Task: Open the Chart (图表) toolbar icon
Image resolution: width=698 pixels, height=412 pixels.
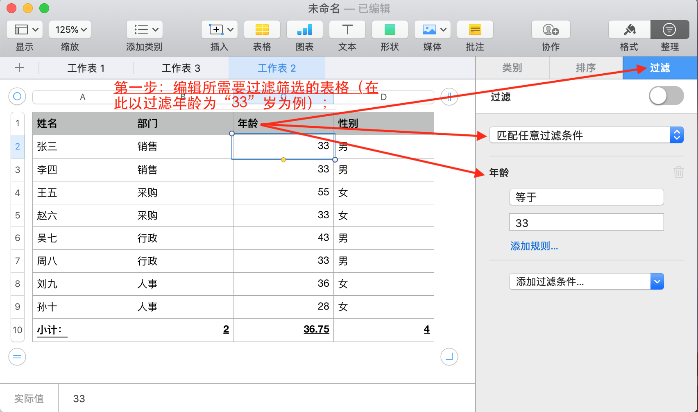Action: (x=304, y=30)
